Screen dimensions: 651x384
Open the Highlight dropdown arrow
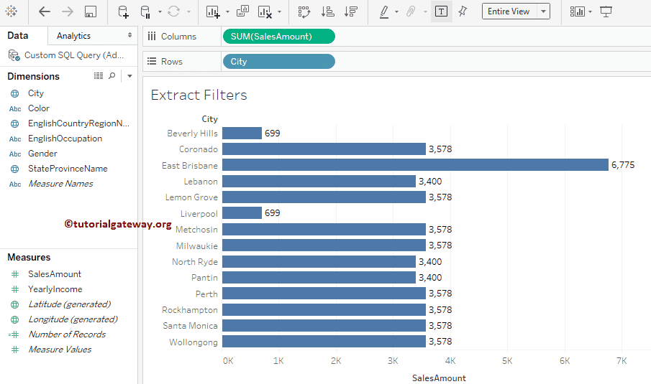[396, 12]
